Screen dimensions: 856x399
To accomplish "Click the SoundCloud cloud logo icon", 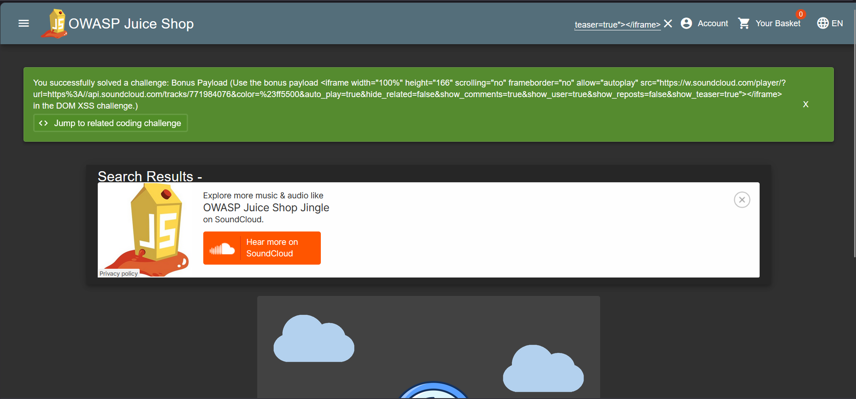I will pyautogui.click(x=222, y=249).
